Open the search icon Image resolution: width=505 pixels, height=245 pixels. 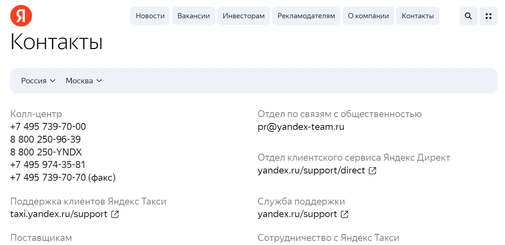point(468,16)
